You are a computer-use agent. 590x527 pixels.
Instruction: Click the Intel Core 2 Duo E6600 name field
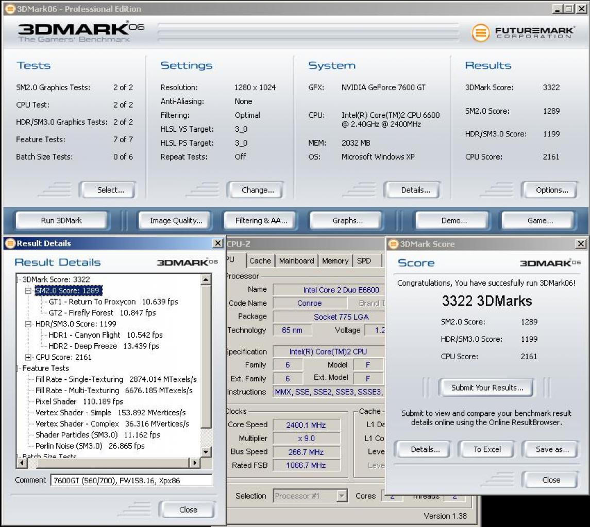click(329, 290)
